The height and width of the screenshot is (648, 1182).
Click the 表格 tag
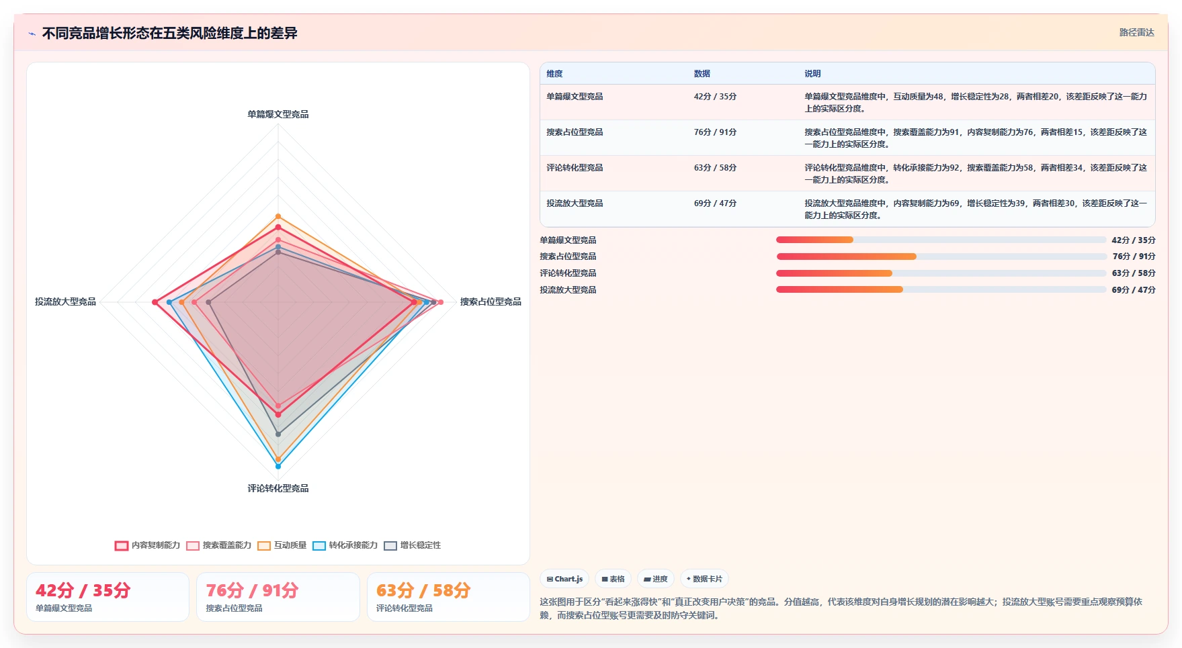tap(613, 579)
